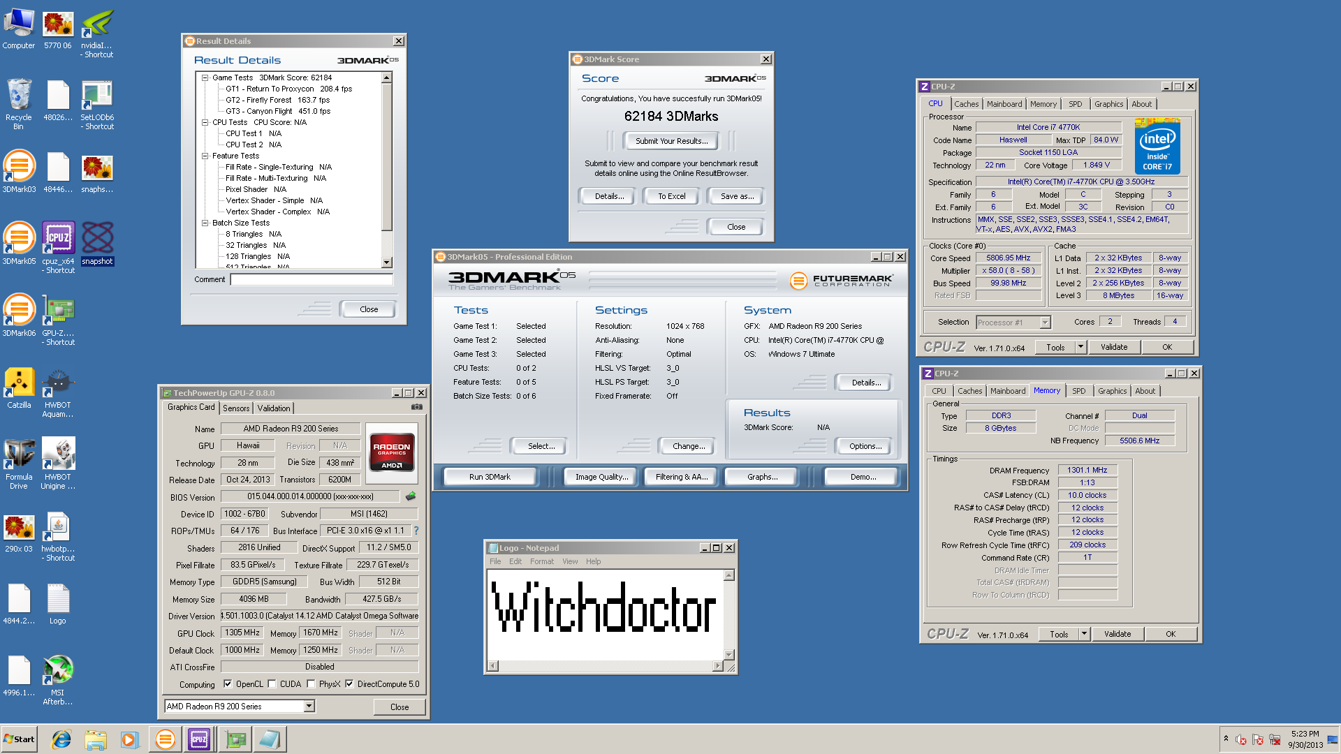Open the Tools dropdown arrow in CPU-Z Memory window

(x=1084, y=634)
